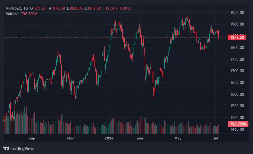Click the May label on time axis
This screenshot has width=253, height=154.
178,138
